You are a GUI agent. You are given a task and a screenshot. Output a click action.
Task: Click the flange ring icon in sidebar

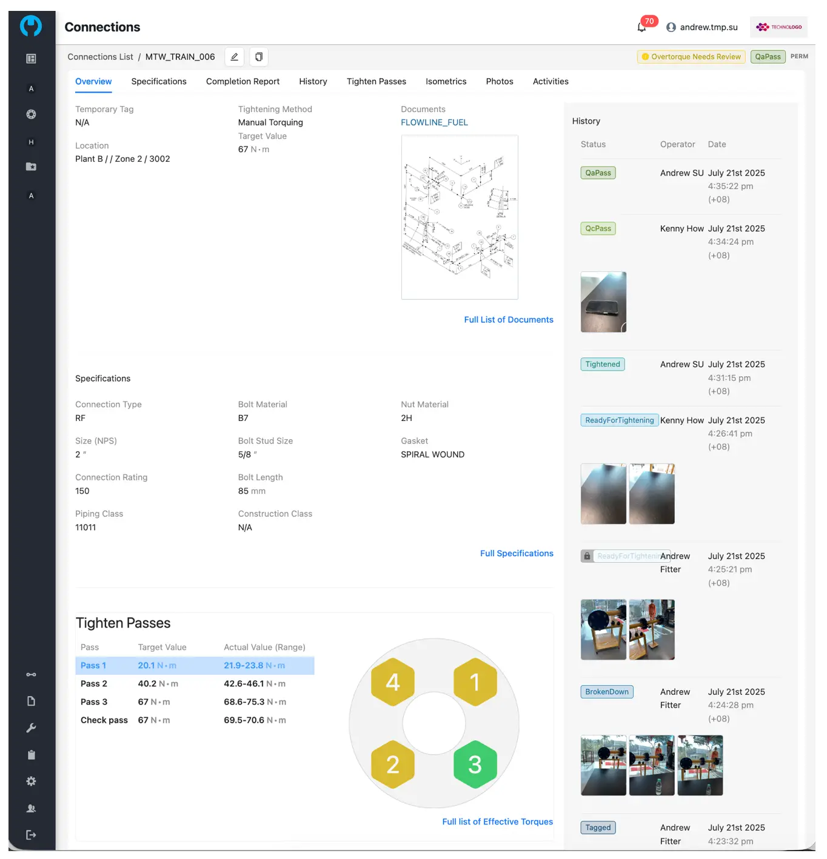click(x=31, y=114)
